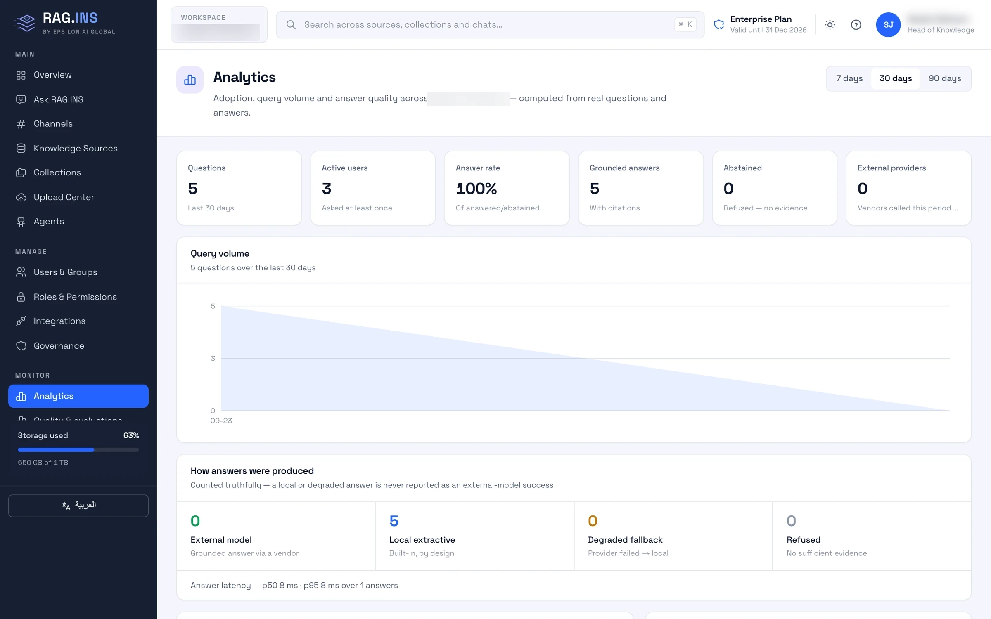Open the Governance section
991x619 pixels.
[x=78, y=346]
